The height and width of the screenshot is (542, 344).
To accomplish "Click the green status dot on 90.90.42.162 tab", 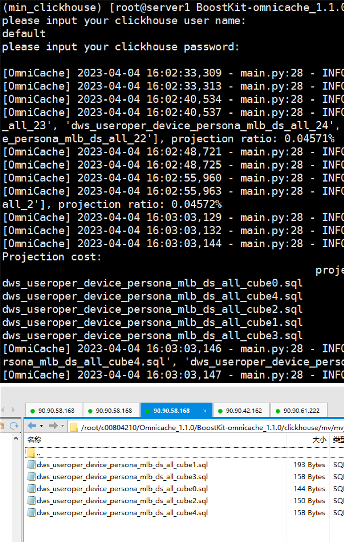I will click(220, 411).
